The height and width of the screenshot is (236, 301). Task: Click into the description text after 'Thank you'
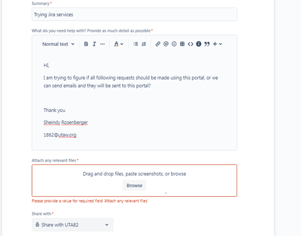pyautogui.click(x=54, y=110)
